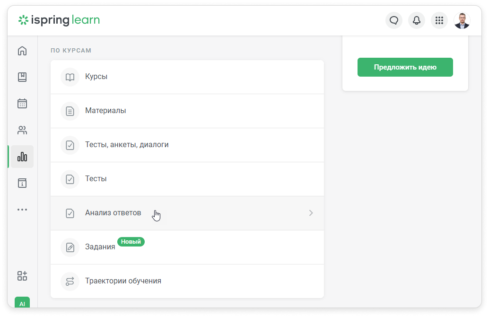
Task: Click the checkmark icon beside Анализ ответов
Action: tap(70, 213)
